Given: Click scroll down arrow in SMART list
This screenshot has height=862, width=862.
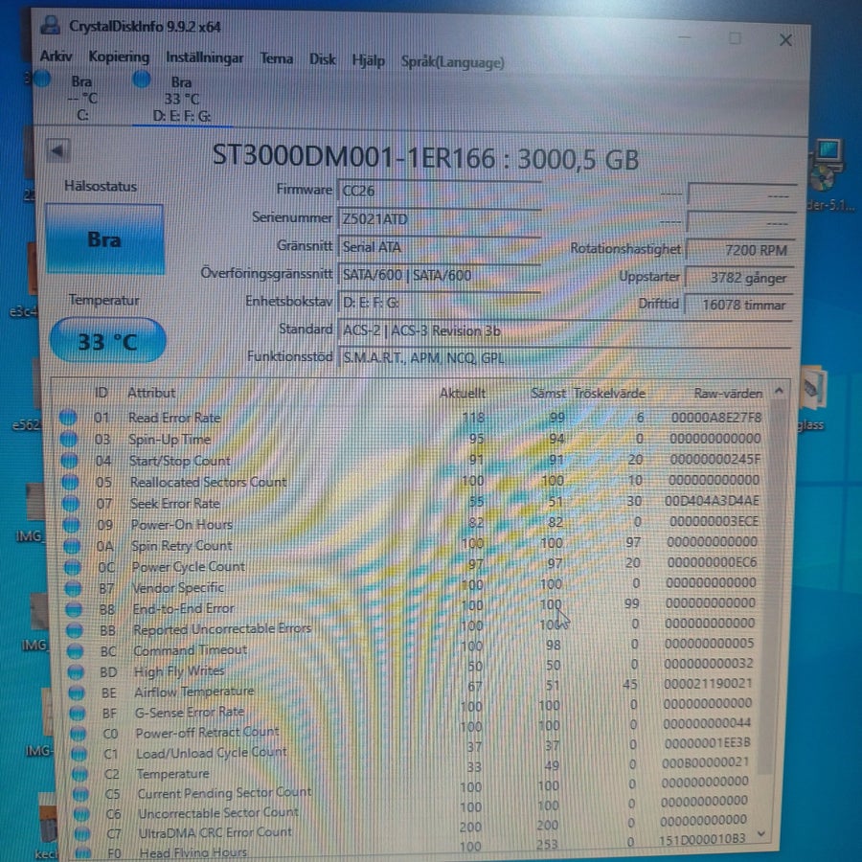Looking at the screenshot, I should coord(761,833).
